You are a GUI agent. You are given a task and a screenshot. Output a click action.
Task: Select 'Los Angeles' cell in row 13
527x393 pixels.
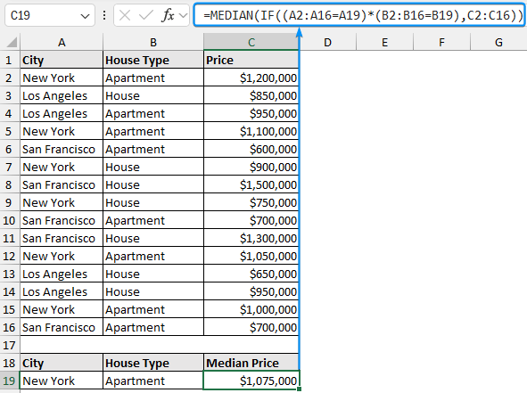click(62, 274)
